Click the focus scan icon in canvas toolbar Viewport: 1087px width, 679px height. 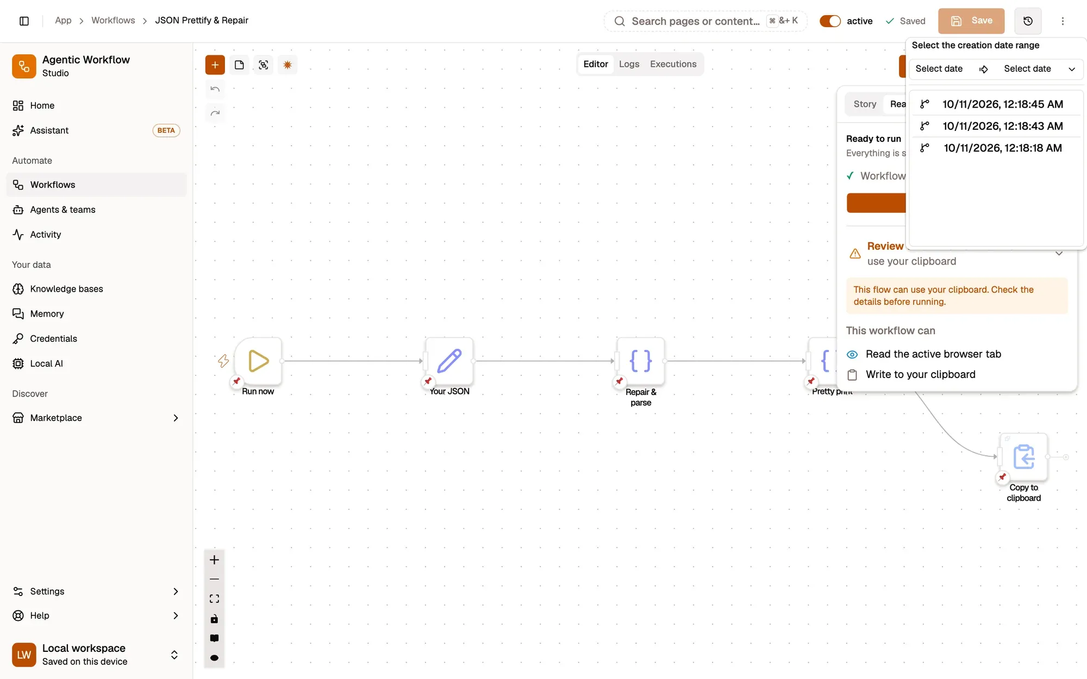264,65
